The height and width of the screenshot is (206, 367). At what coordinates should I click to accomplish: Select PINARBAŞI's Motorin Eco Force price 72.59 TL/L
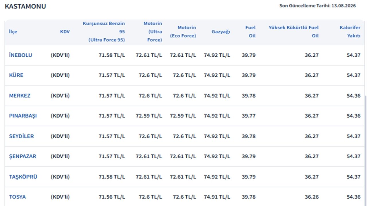[183, 116]
